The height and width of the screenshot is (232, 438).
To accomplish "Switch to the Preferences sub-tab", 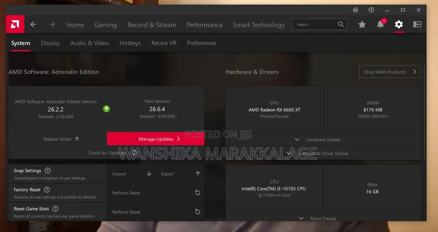I will (201, 43).
